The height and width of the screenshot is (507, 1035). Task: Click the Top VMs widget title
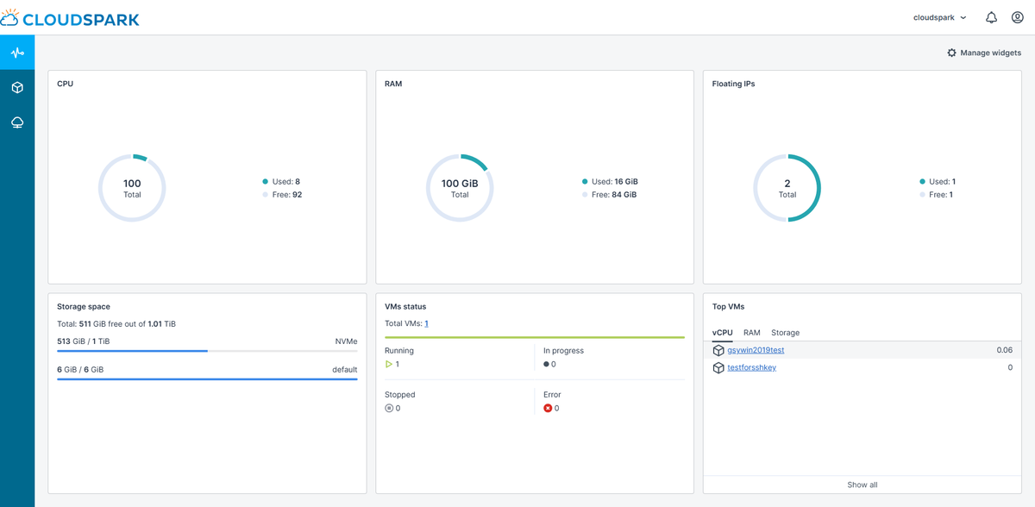[730, 306]
